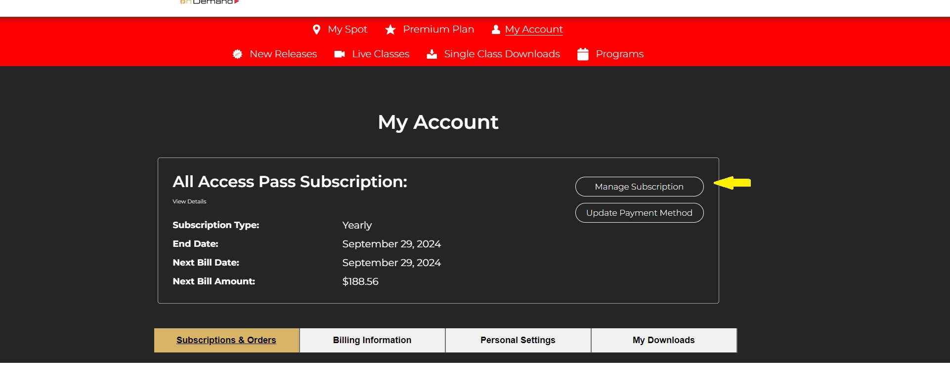This screenshot has width=950, height=390.
Task: Click the user silhouette icon beside My Account
Action: tap(496, 30)
